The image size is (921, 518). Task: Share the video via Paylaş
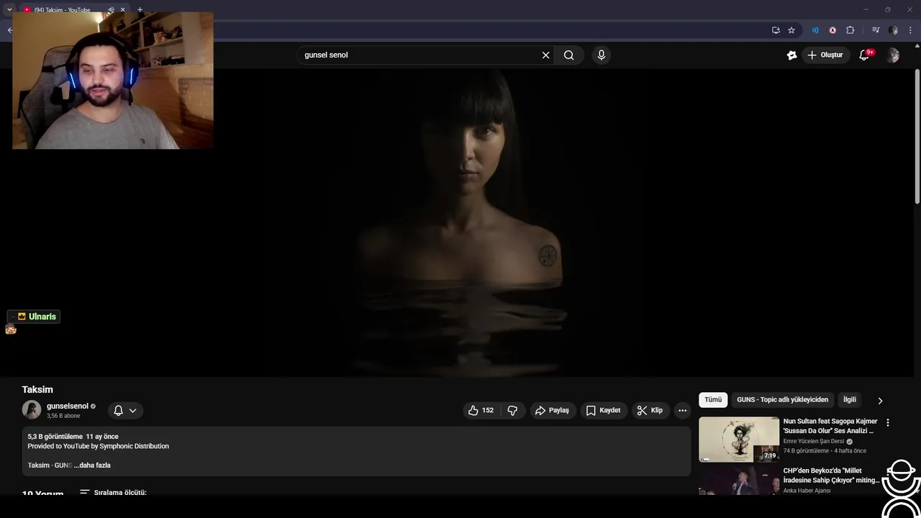coord(552,410)
